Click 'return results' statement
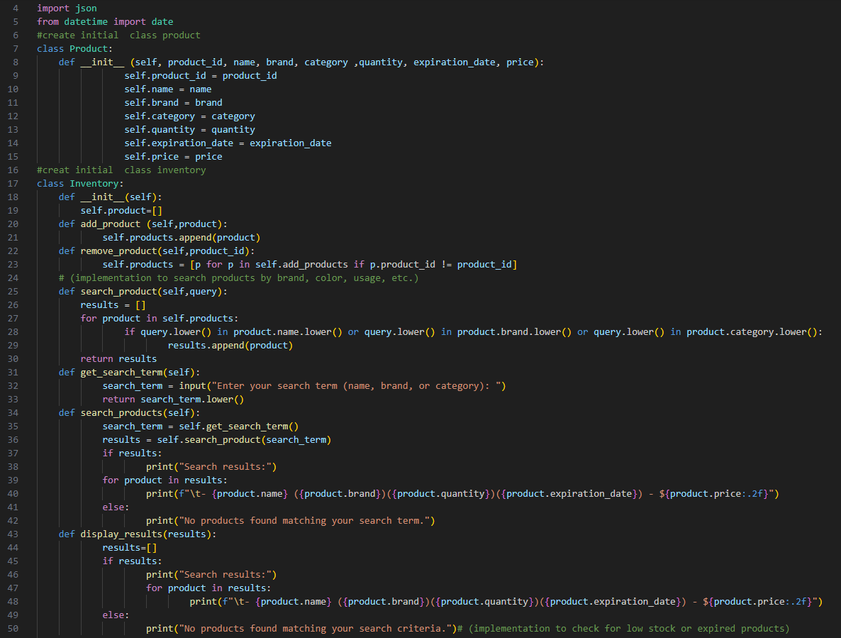 tap(118, 358)
